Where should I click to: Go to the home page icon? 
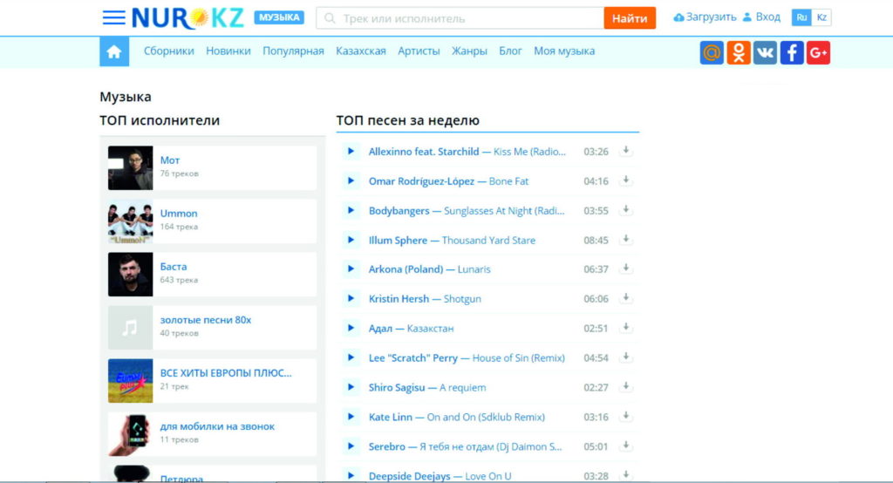[114, 51]
